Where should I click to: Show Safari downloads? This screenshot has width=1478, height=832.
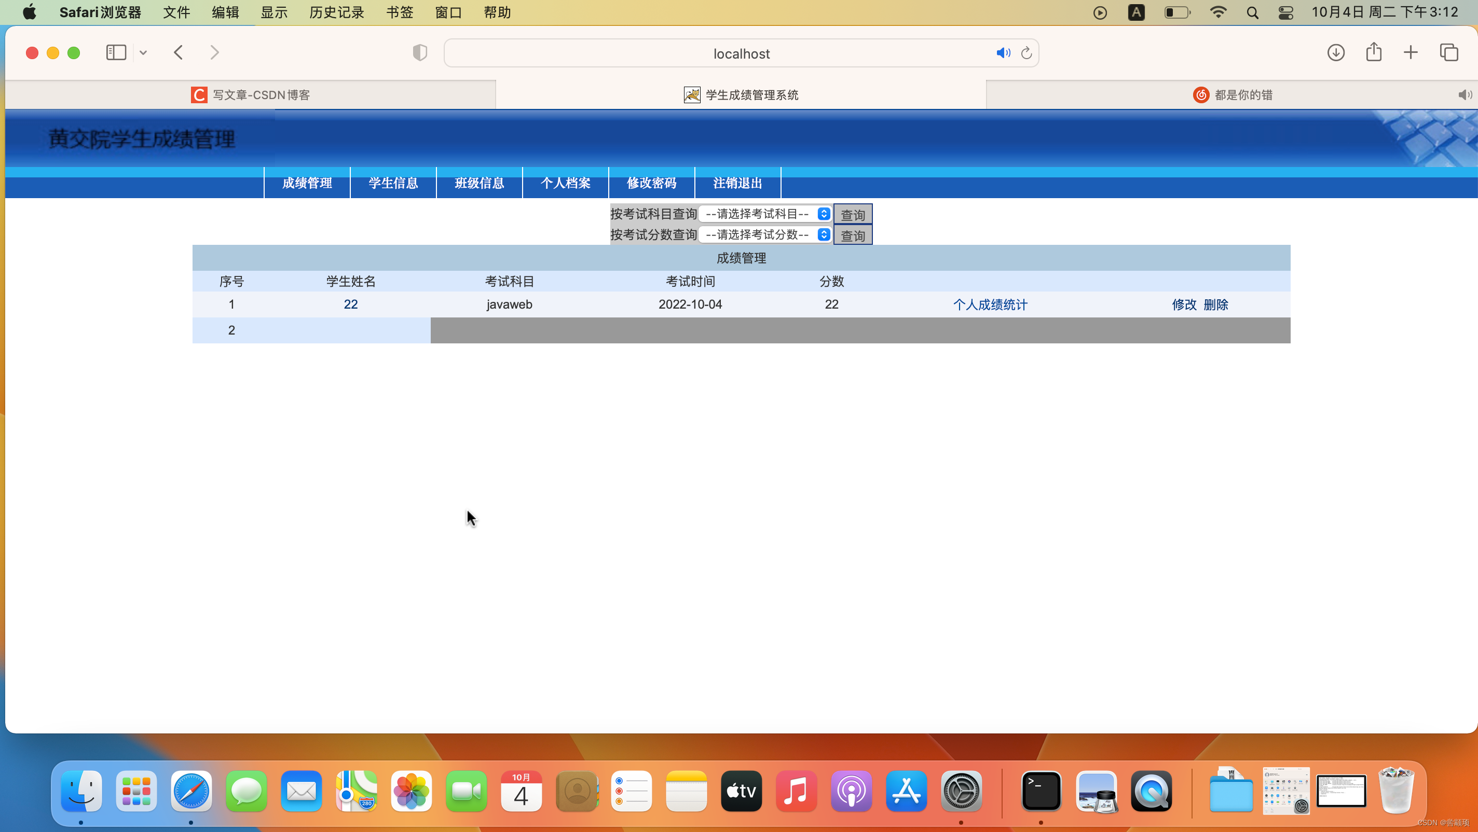click(1336, 53)
